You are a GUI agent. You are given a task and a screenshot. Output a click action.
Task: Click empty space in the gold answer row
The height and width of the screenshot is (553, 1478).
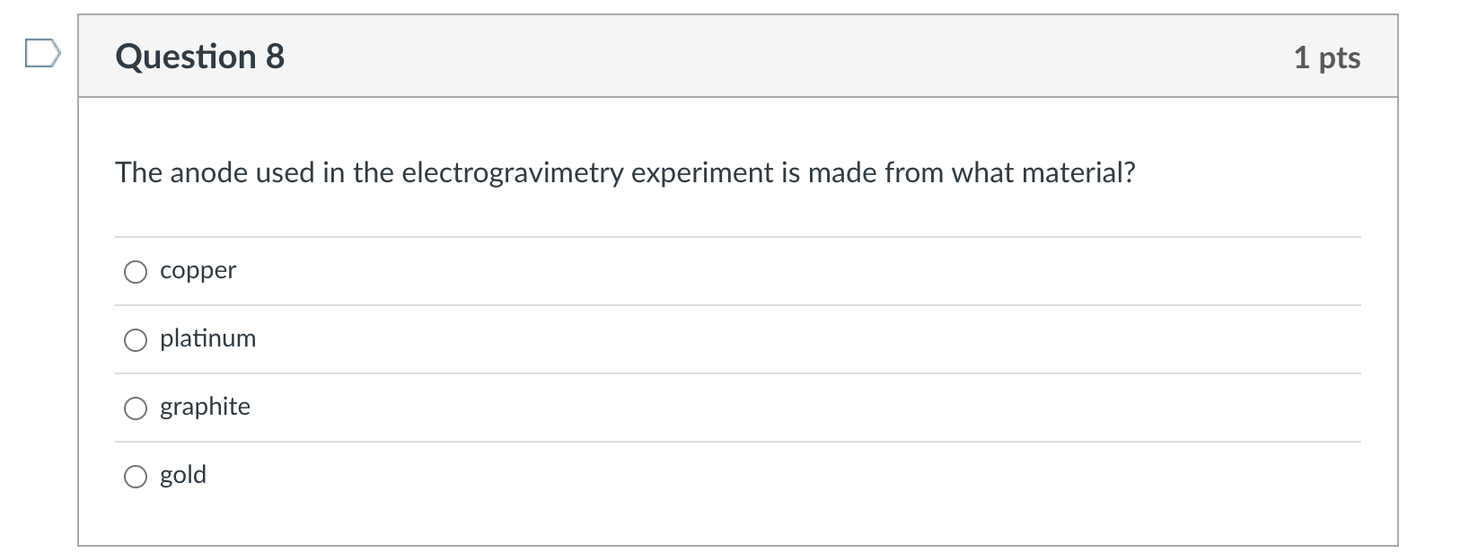[x=718, y=476]
